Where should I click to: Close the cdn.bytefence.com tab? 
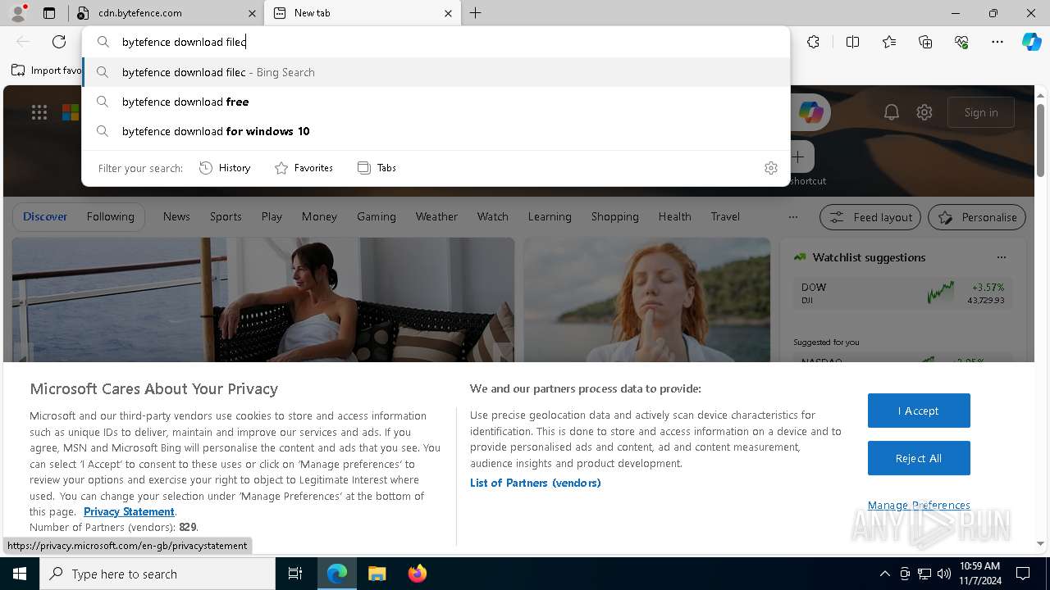coord(252,13)
